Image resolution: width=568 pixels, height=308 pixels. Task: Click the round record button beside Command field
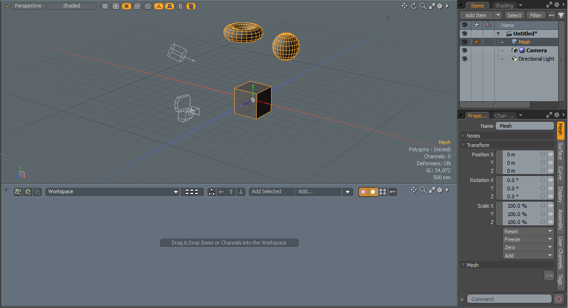click(x=559, y=299)
